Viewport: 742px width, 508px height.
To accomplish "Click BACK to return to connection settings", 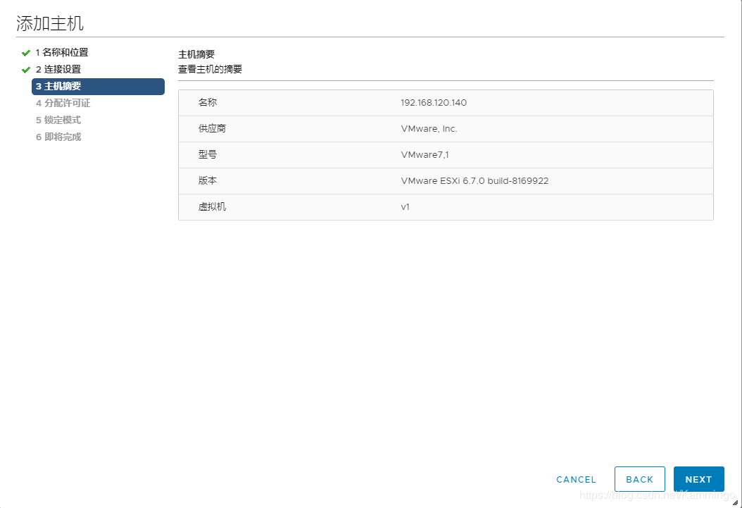I will (x=639, y=478).
